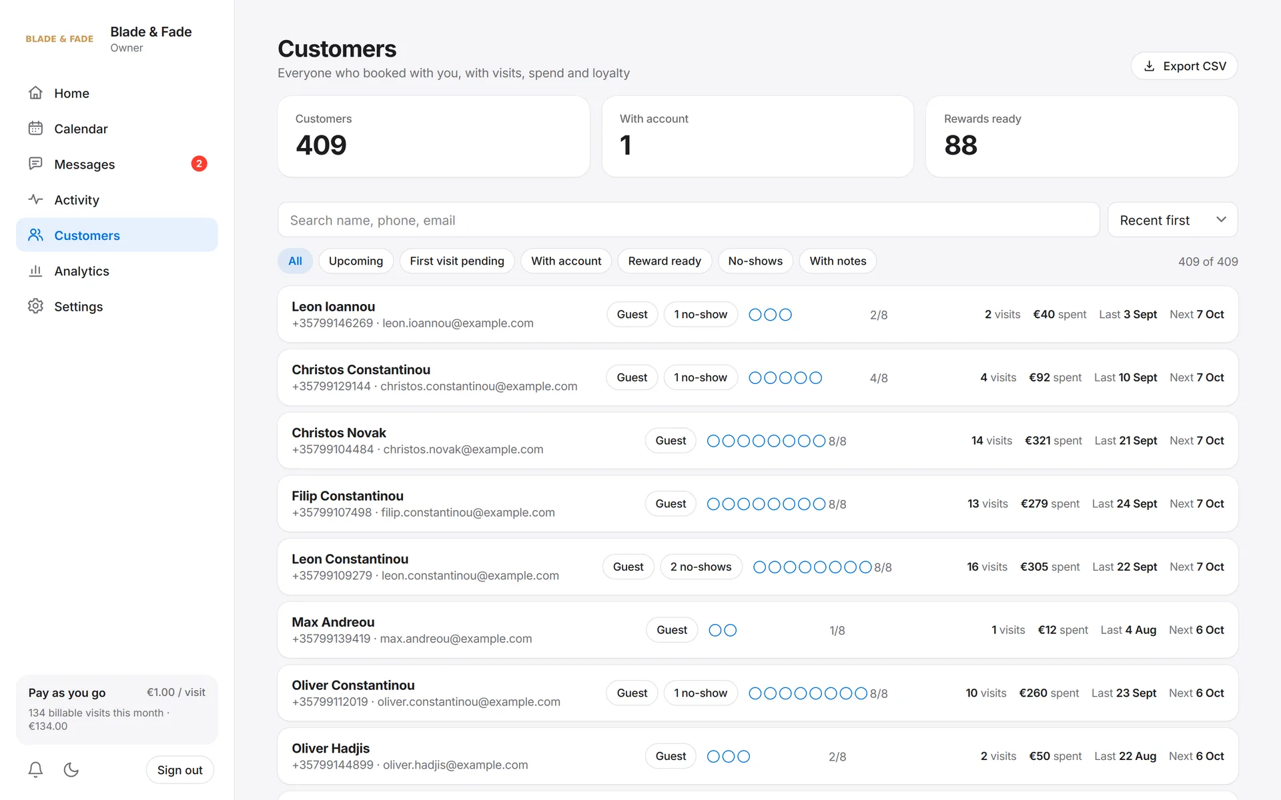Screen dimensions: 1281x800
Task: Filter by Upcoming customers
Action: pos(356,261)
